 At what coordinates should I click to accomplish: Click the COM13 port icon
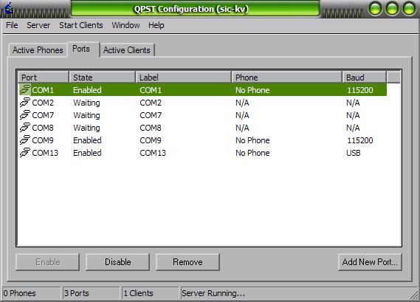coord(25,153)
